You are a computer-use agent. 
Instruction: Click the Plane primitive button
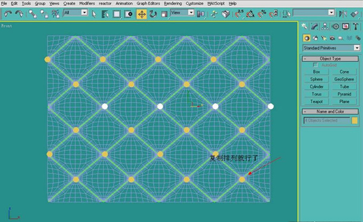tap(344, 102)
